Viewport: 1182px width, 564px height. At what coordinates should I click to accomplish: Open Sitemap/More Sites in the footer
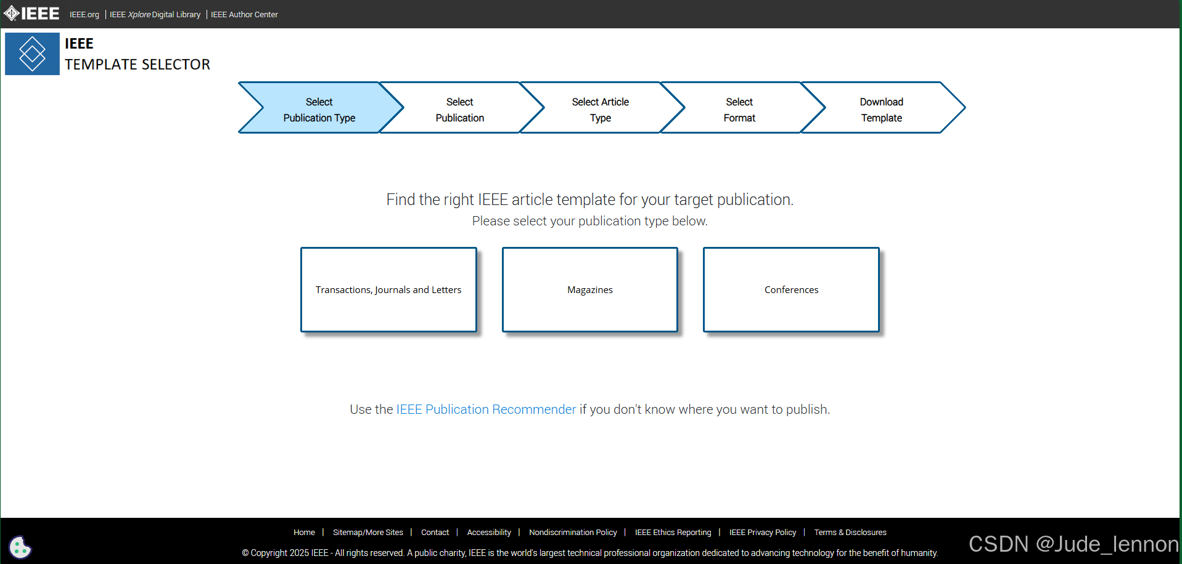point(368,532)
